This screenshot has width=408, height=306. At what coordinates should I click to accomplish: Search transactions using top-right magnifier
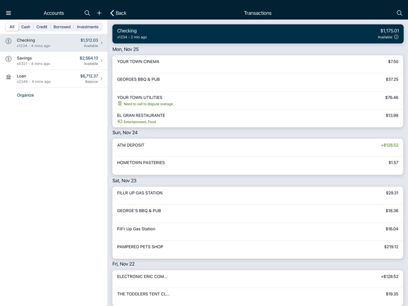(399, 13)
